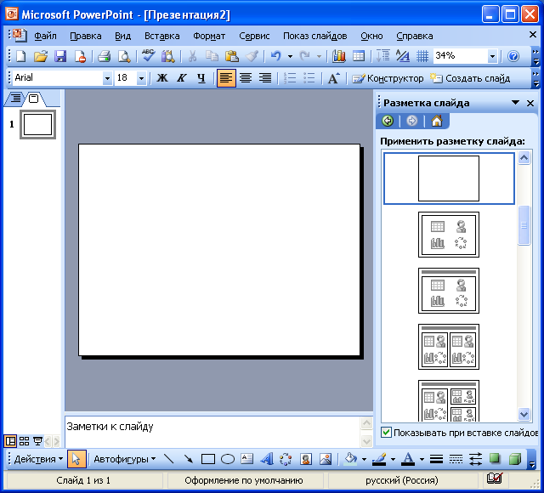The width and height of the screenshot is (544, 493).
Task: Print the presentation
Action: [x=104, y=56]
